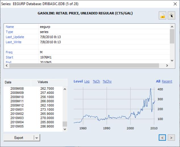
Task: Show Recent data range in graph
Action: click(x=167, y=81)
